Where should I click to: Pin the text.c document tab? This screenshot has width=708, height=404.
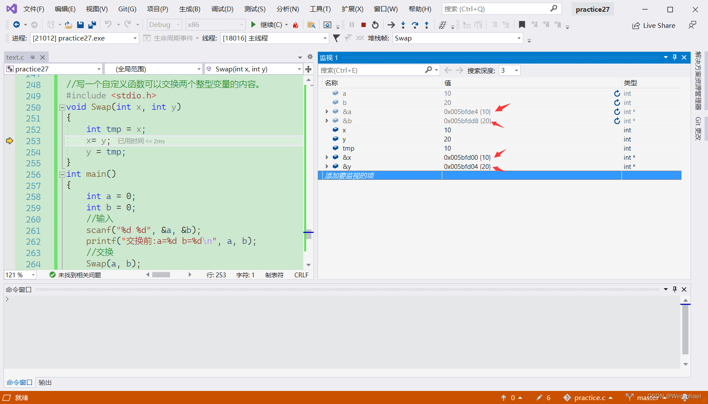[32, 57]
